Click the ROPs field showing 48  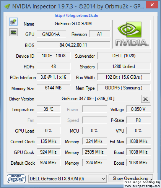pyautogui.click(x=54, y=66)
